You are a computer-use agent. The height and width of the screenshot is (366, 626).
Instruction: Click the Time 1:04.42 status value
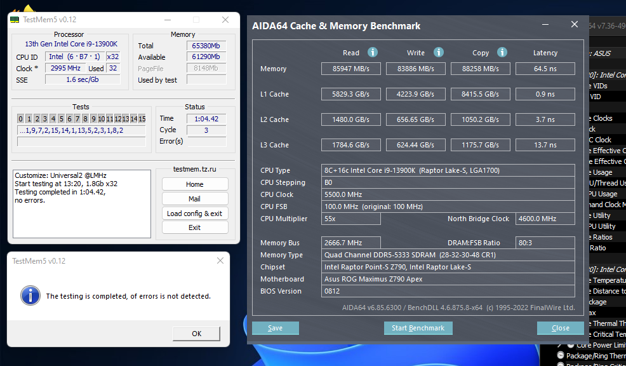tap(206, 119)
